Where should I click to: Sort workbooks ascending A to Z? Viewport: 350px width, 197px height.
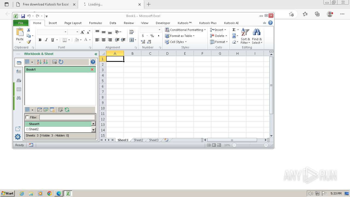[x=39, y=62]
